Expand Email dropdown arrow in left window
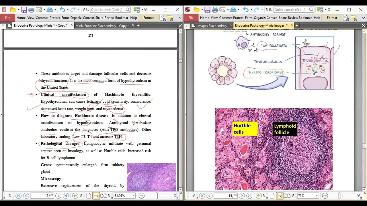 pos(44,10)
